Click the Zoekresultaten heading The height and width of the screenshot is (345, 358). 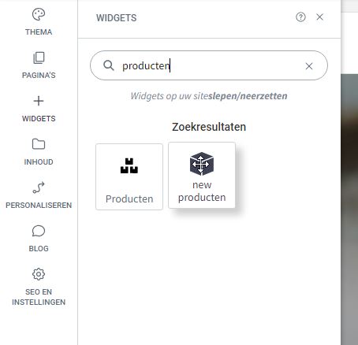coord(209,127)
